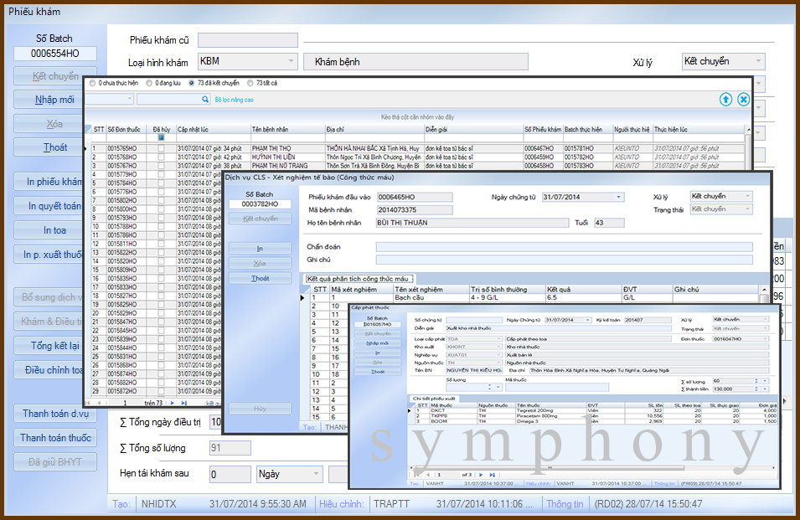Tick Đã hủy checkbox for order 0015779HO
800x520 pixels.
pos(161,174)
